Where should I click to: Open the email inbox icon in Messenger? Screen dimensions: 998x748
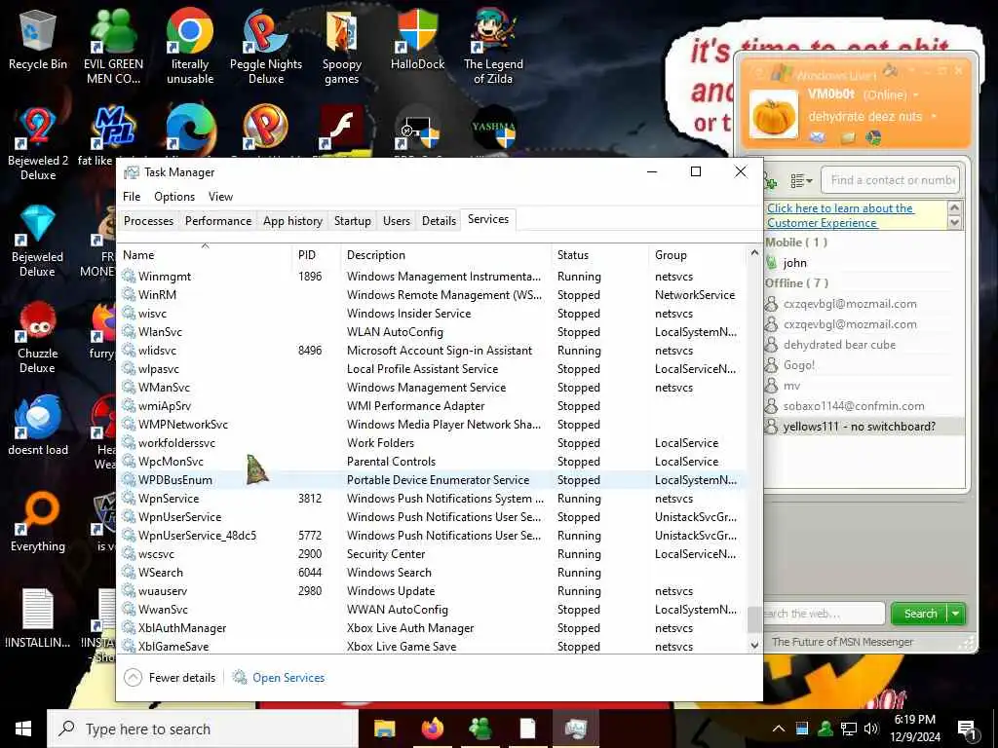coord(818,137)
